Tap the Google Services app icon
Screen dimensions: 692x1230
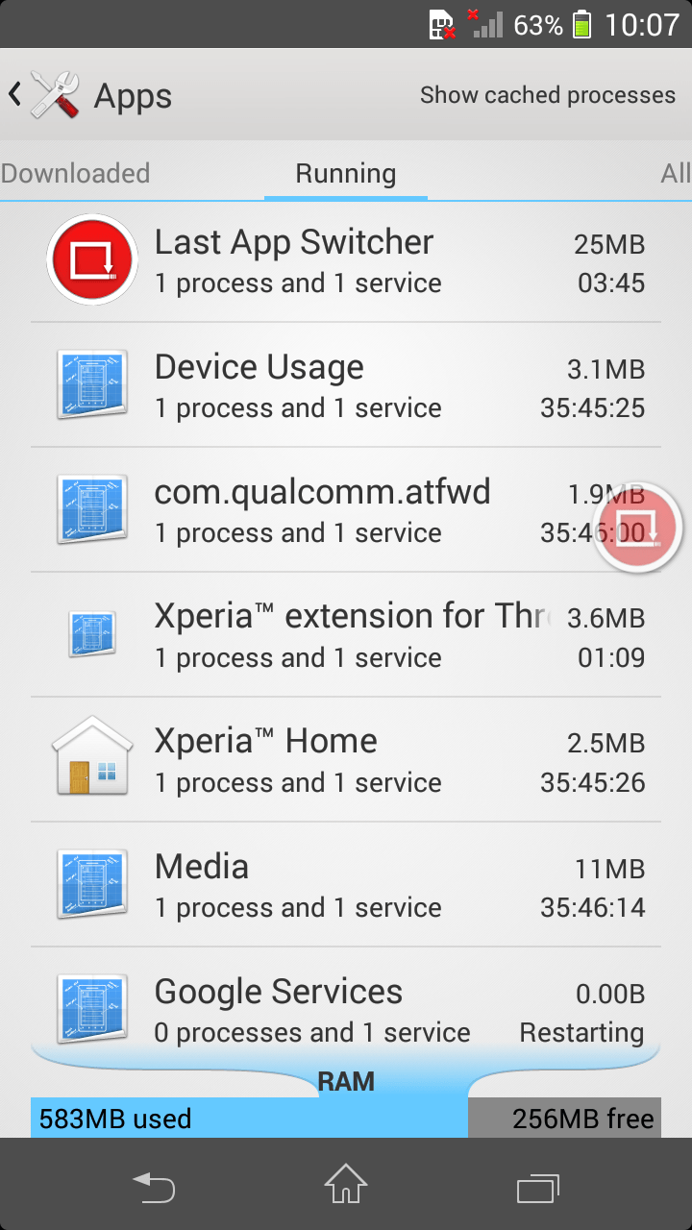click(x=92, y=1007)
